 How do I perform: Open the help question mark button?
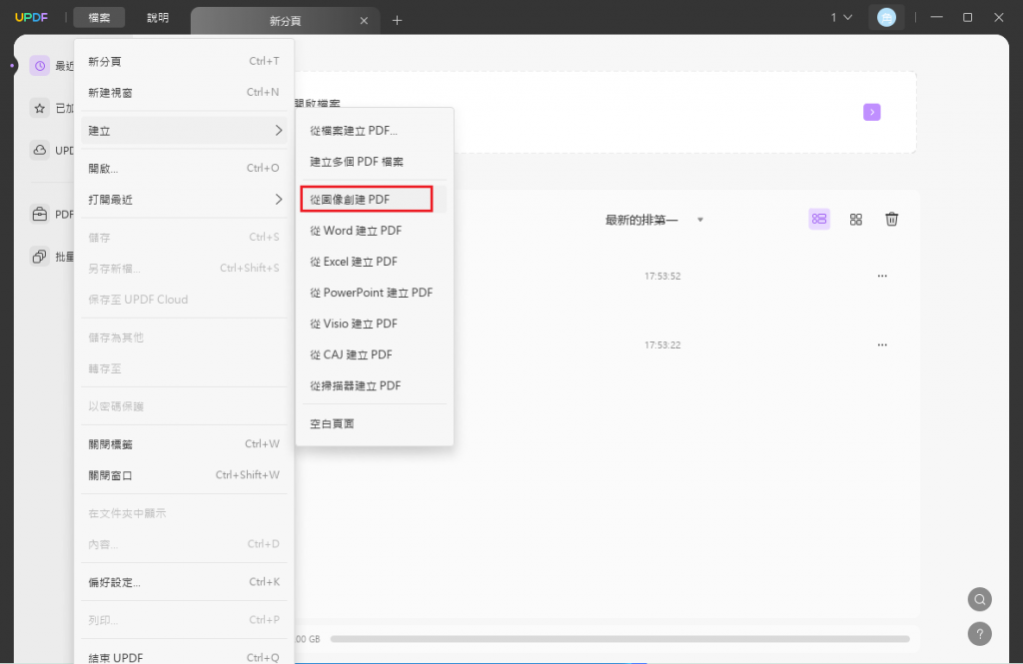click(x=979, y=634)
